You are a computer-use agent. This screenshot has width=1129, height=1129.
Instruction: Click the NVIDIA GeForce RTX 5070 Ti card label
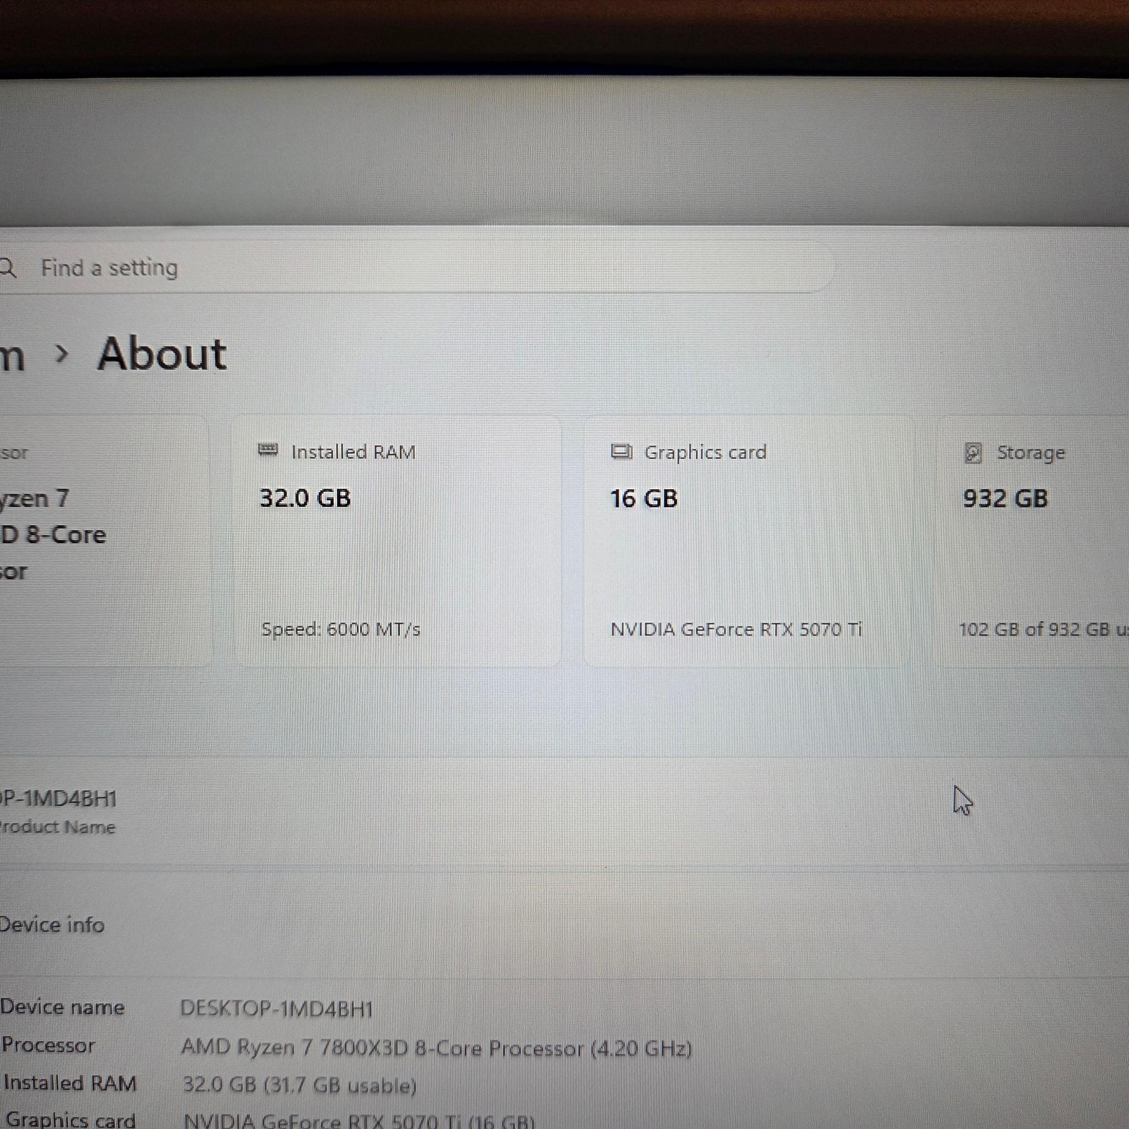pos(736,630)
